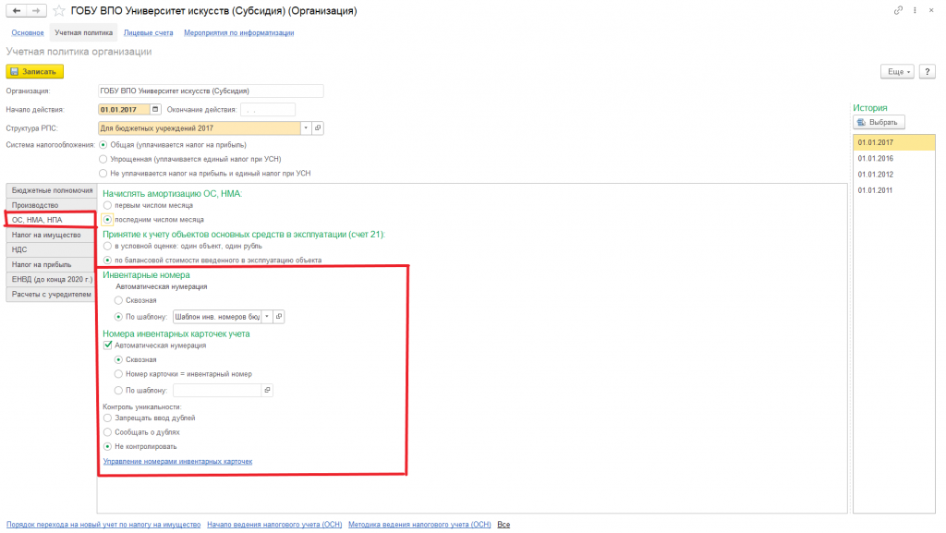This screenshot has height=533, width=946.
Task: Expand the inventory template dropdown arrow
Action: [267, 317]
